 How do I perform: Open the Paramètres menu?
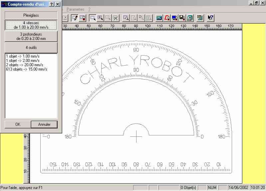coord(75,9)
